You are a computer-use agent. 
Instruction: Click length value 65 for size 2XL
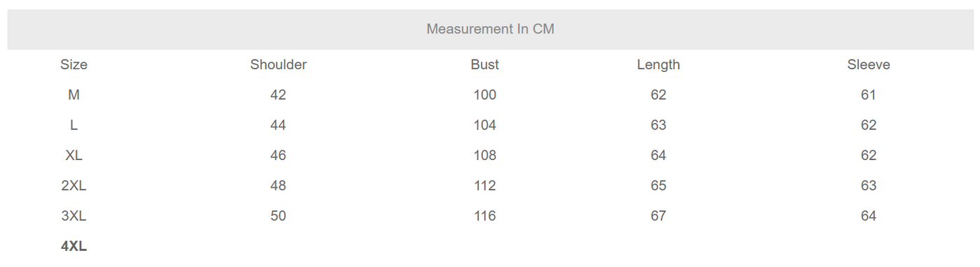[658, 186]
